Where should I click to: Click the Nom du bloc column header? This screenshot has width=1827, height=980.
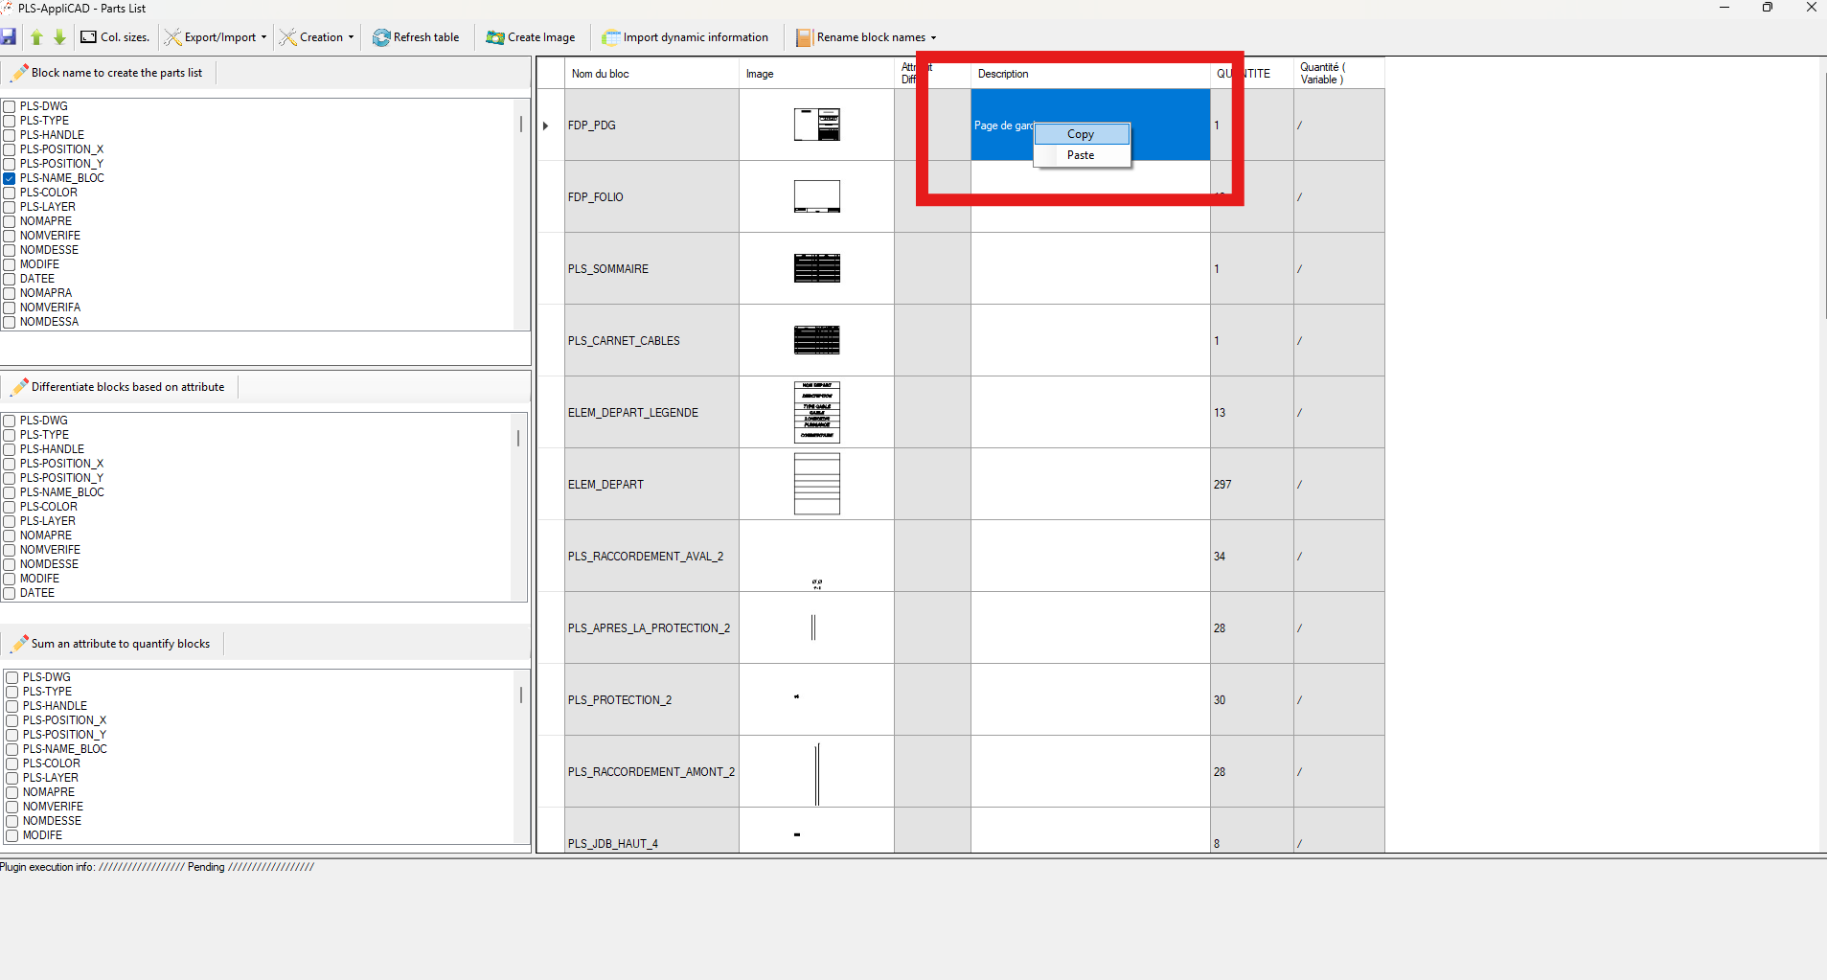600,74
